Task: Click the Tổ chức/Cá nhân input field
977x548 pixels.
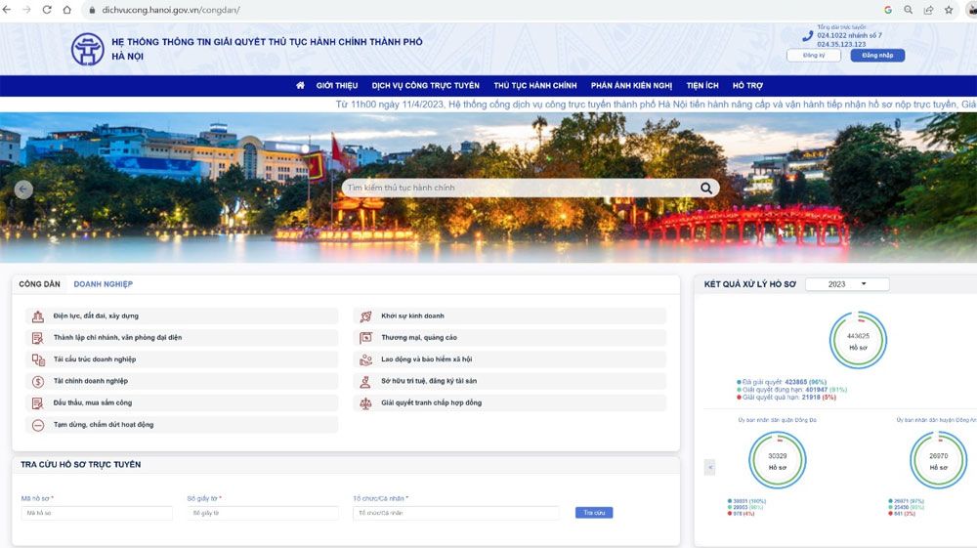Action: tap(456, 513)
